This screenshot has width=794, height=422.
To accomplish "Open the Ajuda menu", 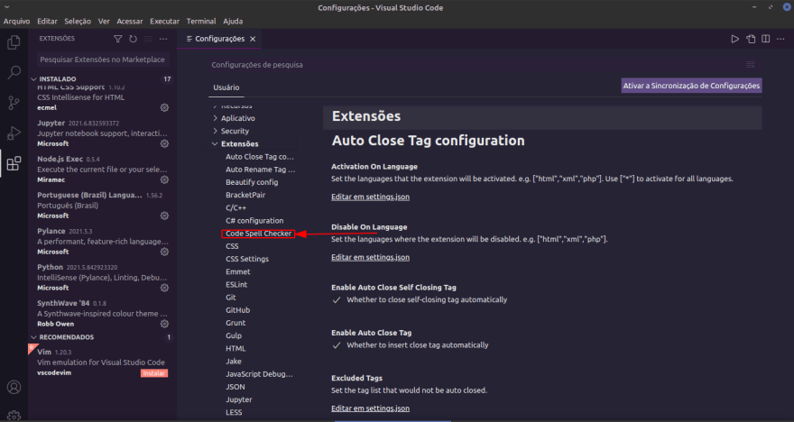I will tap(233, 22).
